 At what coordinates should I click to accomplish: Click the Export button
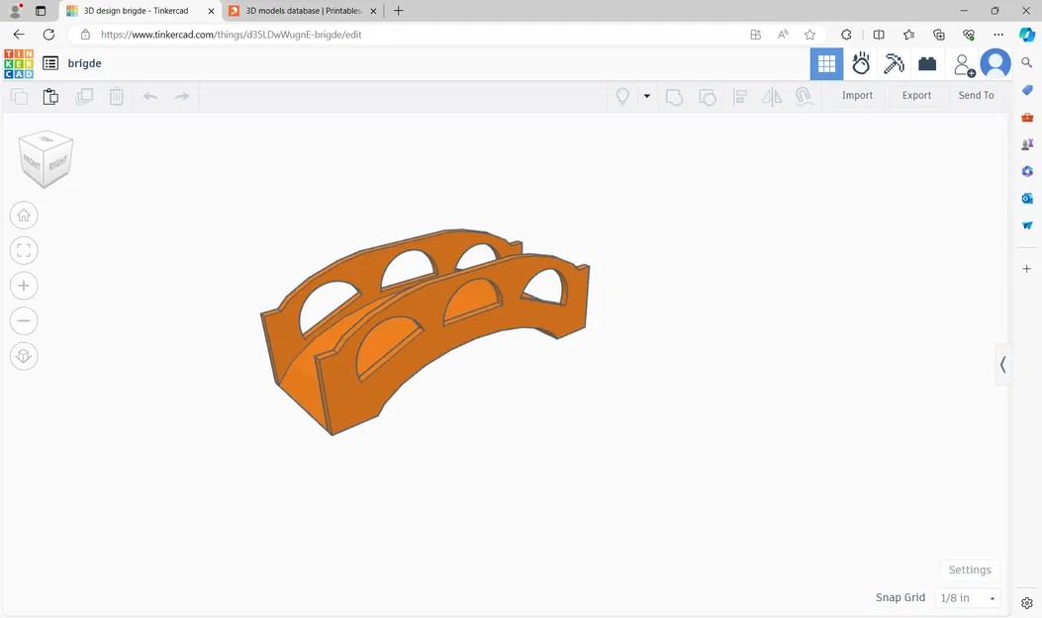tap(915, 95)
